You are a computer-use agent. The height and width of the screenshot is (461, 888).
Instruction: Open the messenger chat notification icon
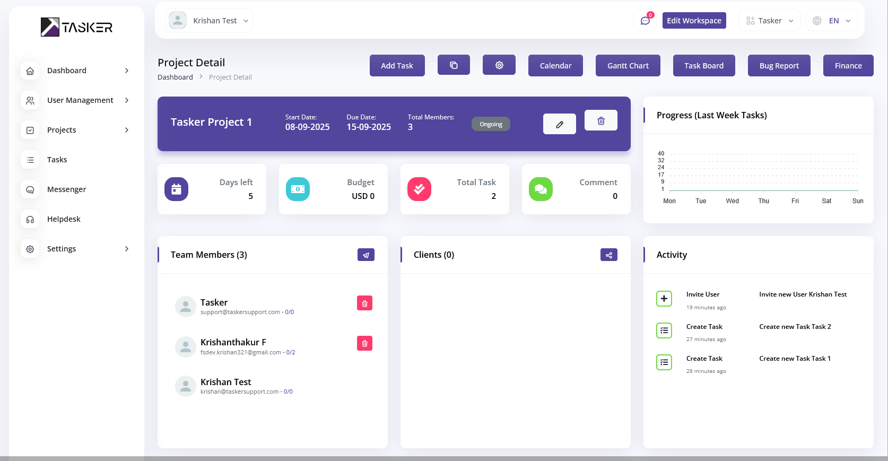click(x=645, y=21)
